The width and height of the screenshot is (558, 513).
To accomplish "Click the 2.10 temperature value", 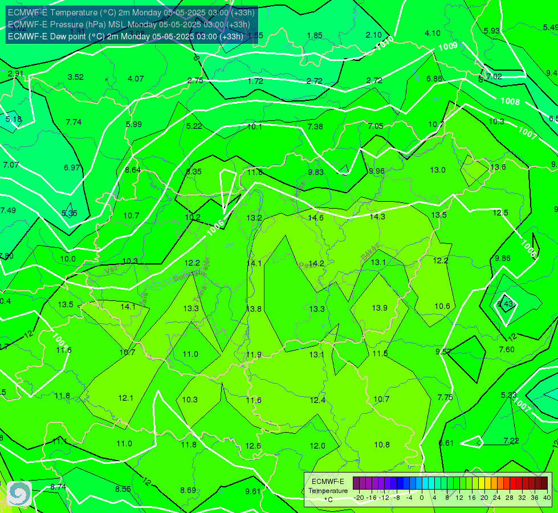I will [374, 35].
